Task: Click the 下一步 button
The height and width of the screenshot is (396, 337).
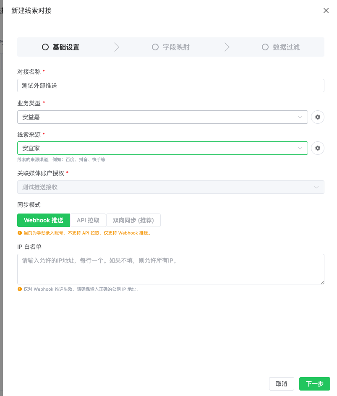Action: [x=314, y=384]
